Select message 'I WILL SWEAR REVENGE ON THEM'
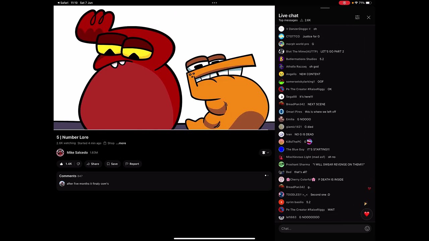429x241 pixels. click(339, 164)
